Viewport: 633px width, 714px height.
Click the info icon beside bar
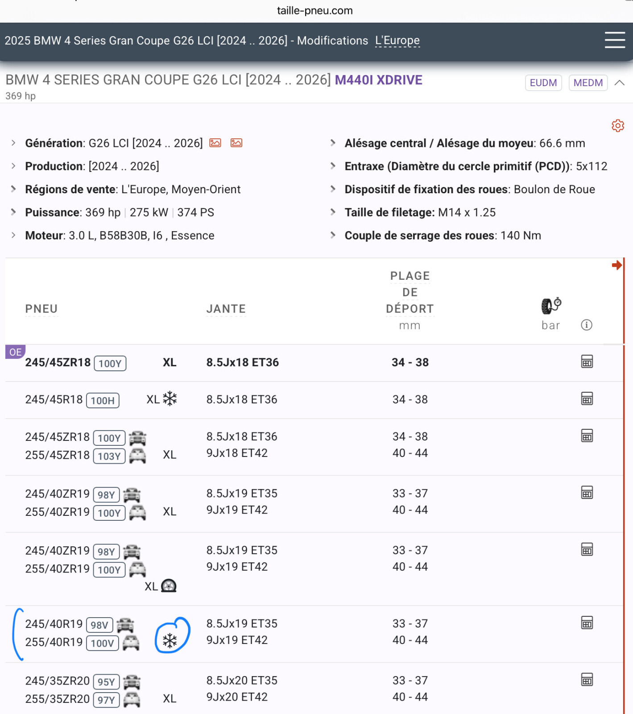coord(587,325)
